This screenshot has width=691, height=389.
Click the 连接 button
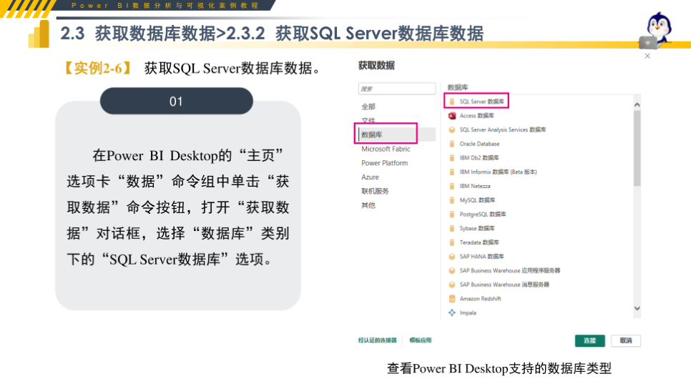click(x=589, y=340)
